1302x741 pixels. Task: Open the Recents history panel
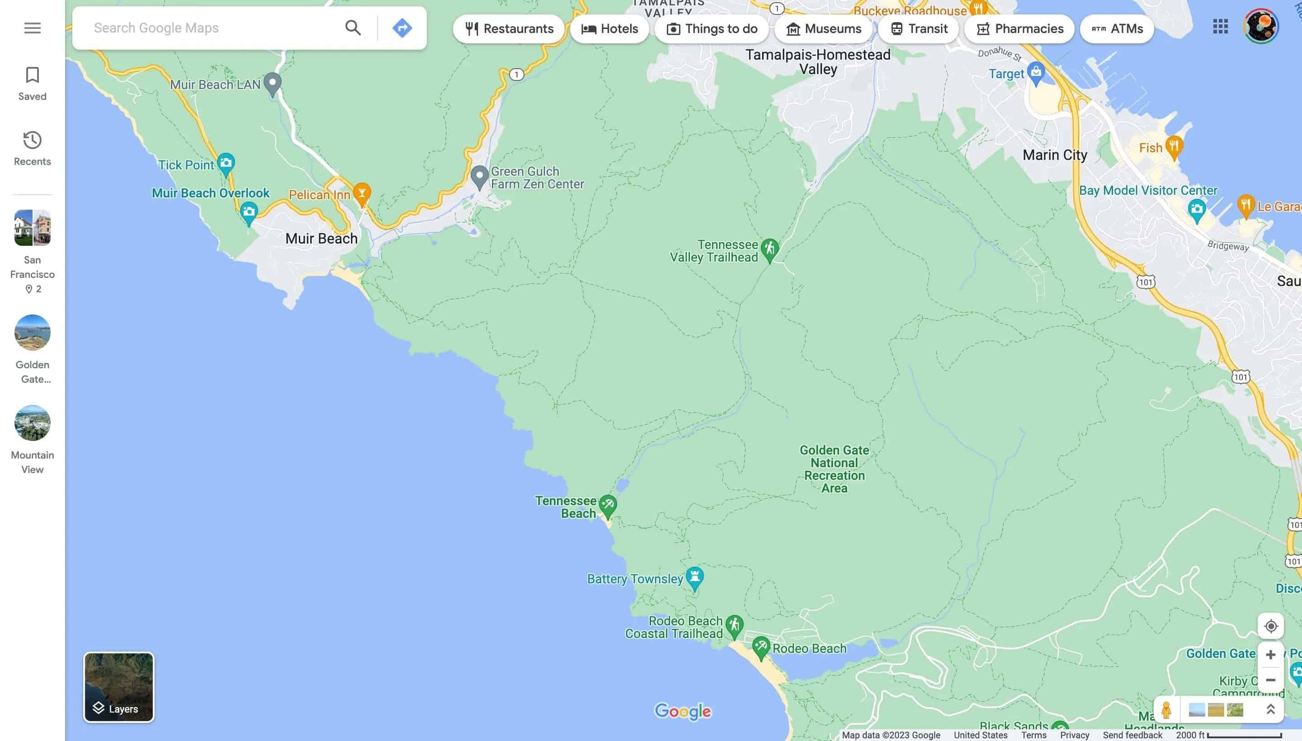pos(32,148)
